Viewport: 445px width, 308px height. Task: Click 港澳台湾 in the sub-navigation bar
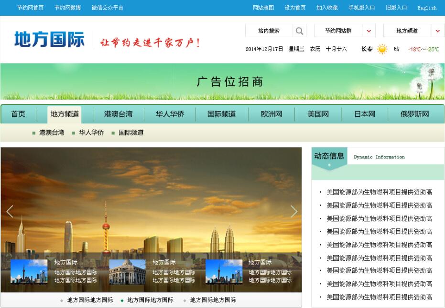pos(52,133)
